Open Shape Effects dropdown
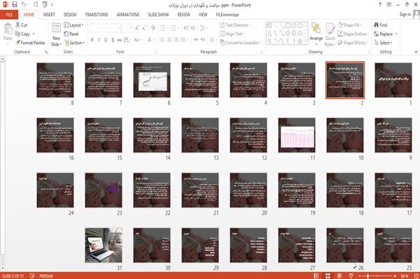The image size is (420, 279). coord(353,43)
